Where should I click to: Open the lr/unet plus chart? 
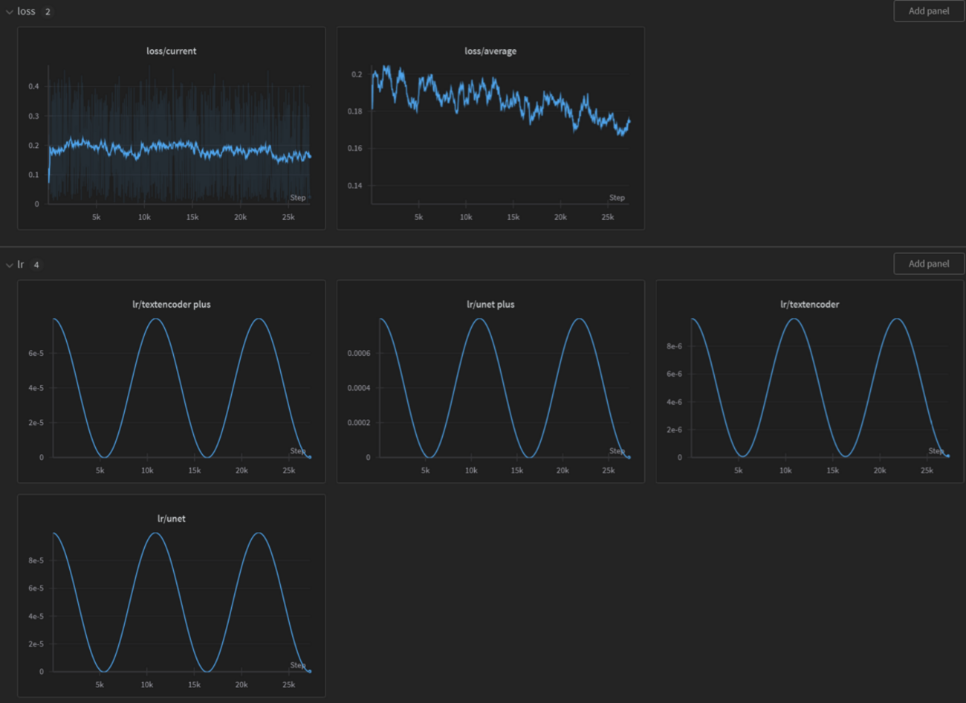[490, 381]
